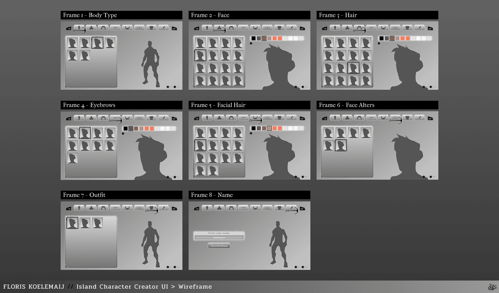Open the eyebrows tab icon in Frame 5
Screen dimensions: 499x293
click(x=243, y=118)
